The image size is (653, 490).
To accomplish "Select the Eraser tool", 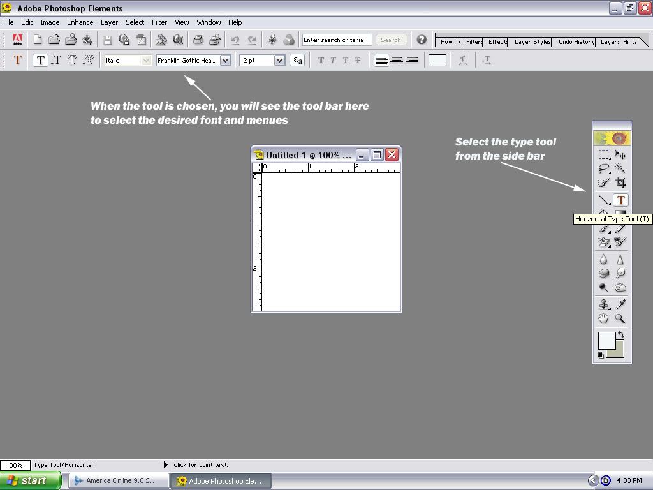I will [603, 242].
